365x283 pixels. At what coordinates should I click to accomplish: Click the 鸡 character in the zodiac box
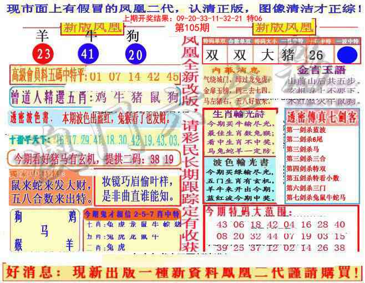pos(72,216)
